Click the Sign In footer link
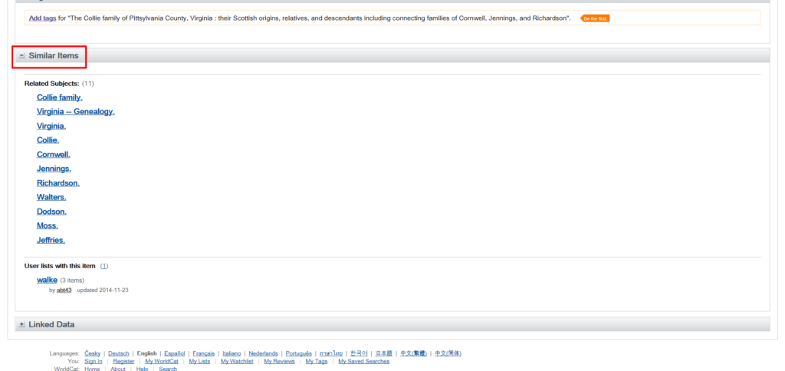 click(94, 362)
